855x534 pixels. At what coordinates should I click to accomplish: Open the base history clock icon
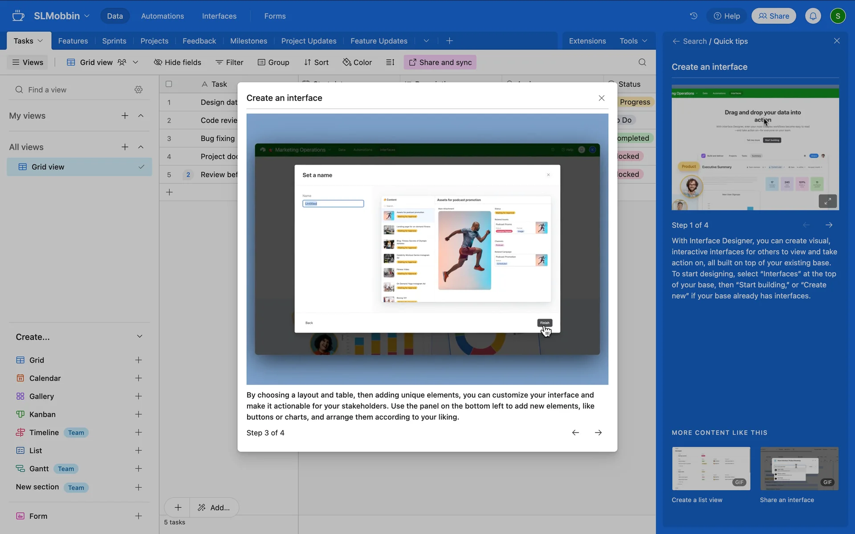[x=693, y=16]
